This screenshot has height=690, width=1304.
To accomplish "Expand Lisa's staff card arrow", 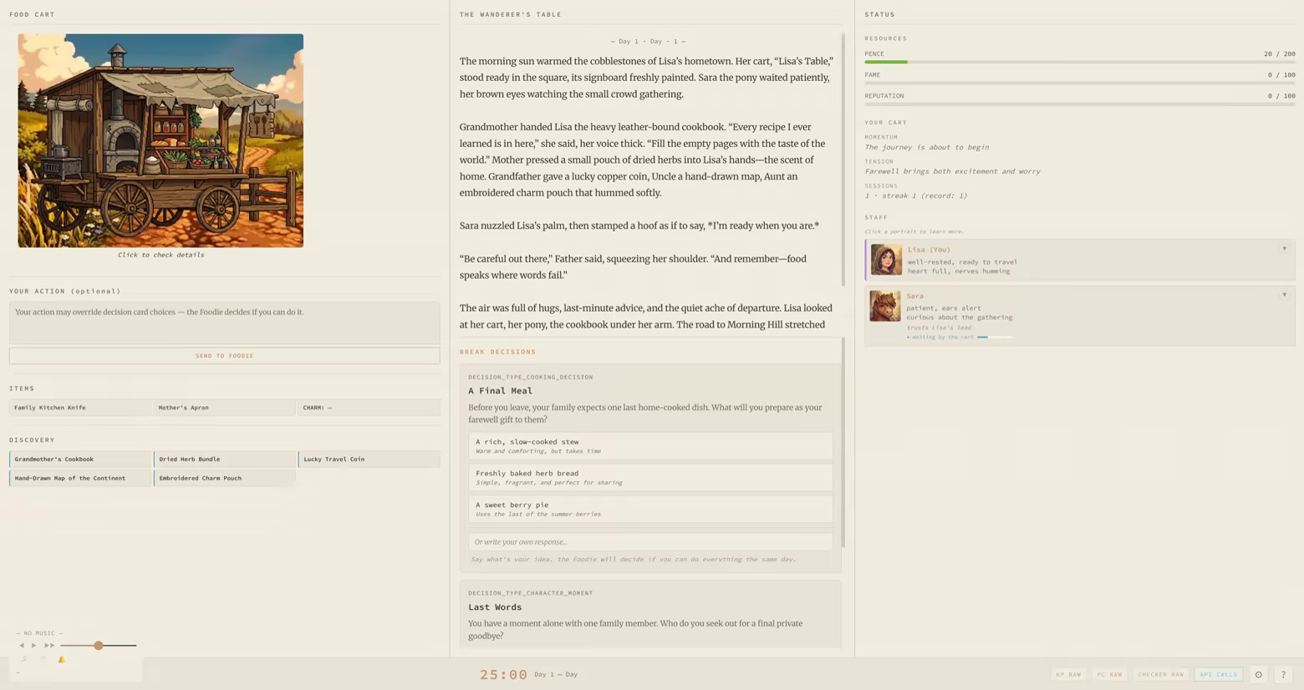I will click(x=1284, y=249).
